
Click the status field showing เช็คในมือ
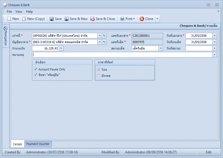click(x=145, y=48)
